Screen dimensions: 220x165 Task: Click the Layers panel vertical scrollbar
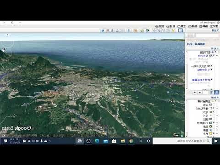click(x=187, y=118)
